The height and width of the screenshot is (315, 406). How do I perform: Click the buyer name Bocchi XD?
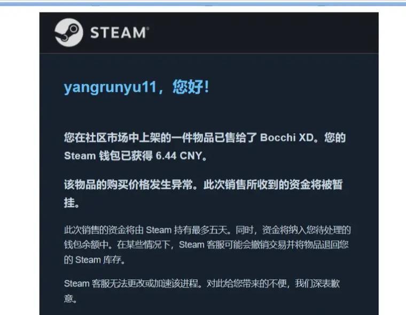pos(287,137)
